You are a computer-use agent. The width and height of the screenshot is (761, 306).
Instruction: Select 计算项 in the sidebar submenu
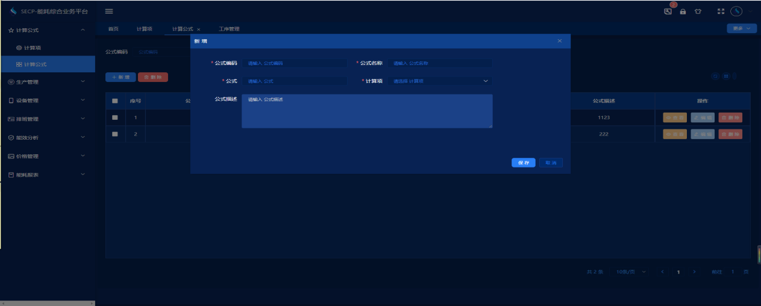click(x=32, y=48)
